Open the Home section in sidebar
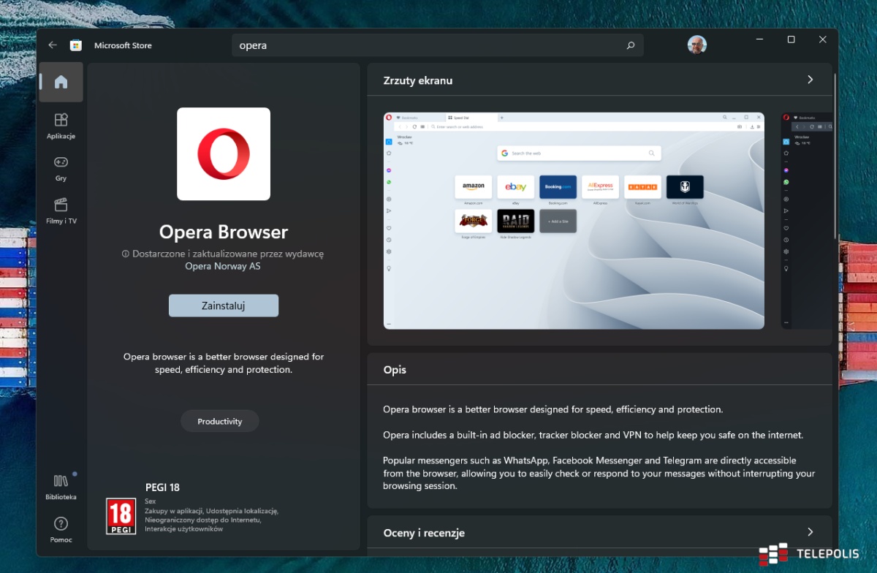The image size is (877, 573). (61, 82)
